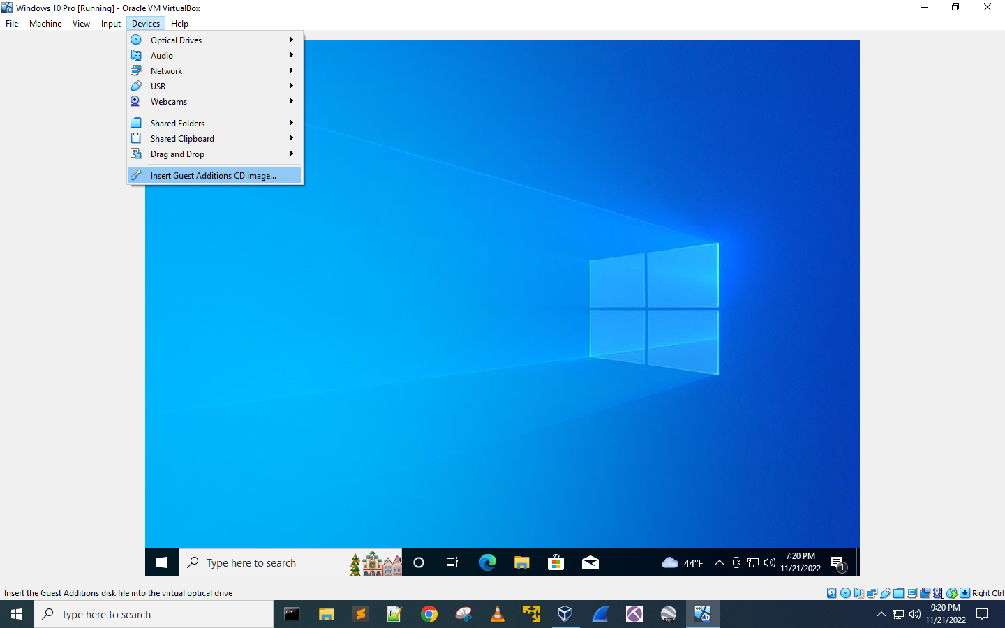Open the guest notification center icon
The height and width of the screenshot is (628, 1005).
pyautogui.click(x=838, y=562)
